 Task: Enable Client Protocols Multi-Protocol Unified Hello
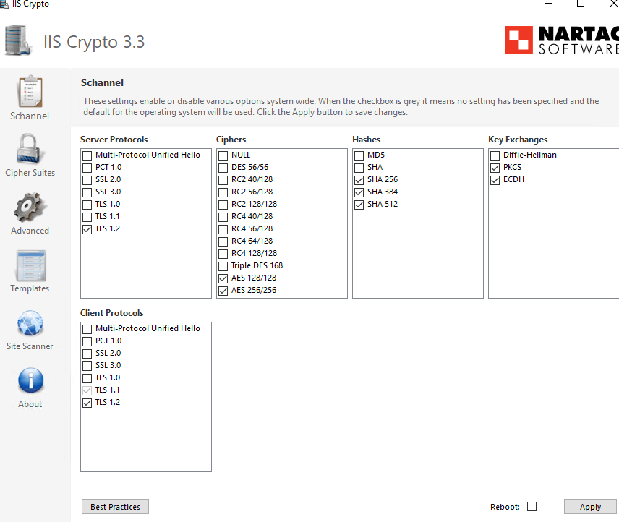(87, 329)
